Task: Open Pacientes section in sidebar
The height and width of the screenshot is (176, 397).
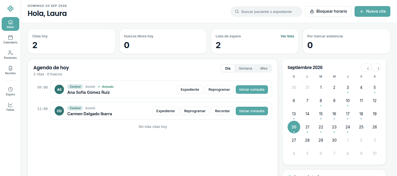Action: click(x=10, y=55)
